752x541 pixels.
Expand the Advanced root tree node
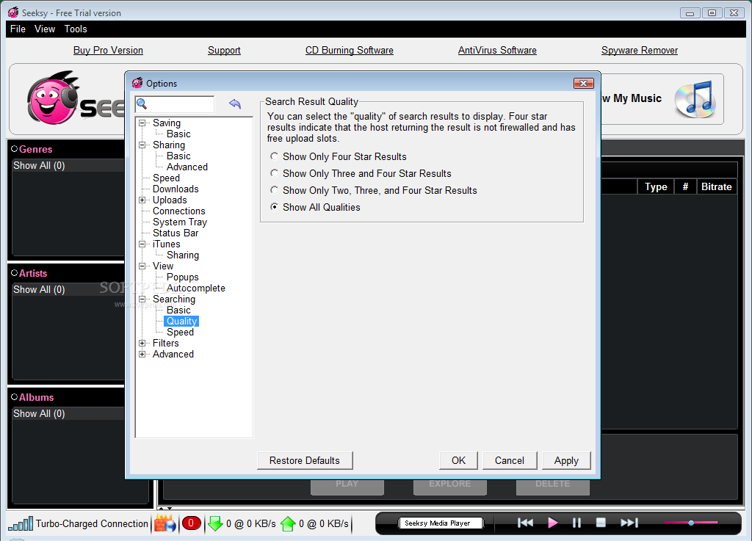[142, 355]
